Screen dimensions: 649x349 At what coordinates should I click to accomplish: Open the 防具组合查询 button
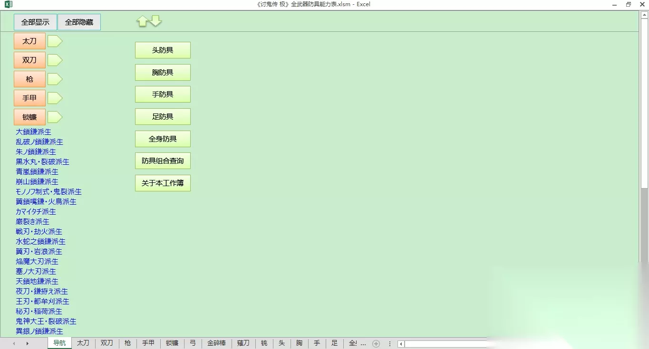coord(163,160)
